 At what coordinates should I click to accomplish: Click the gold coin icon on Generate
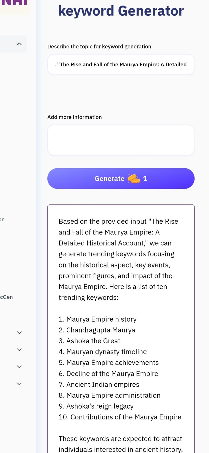pyautogui.click(x=134, y=178)
